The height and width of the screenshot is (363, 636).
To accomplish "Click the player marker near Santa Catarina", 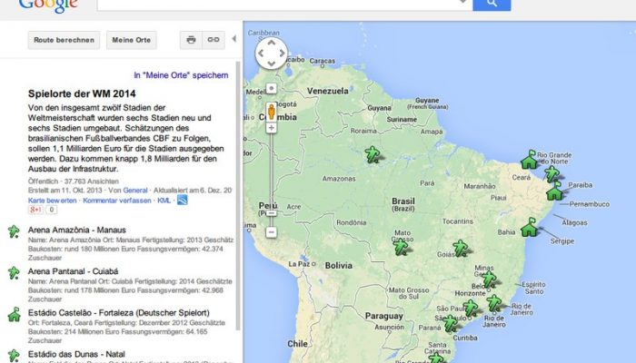I will click(436, 358).
